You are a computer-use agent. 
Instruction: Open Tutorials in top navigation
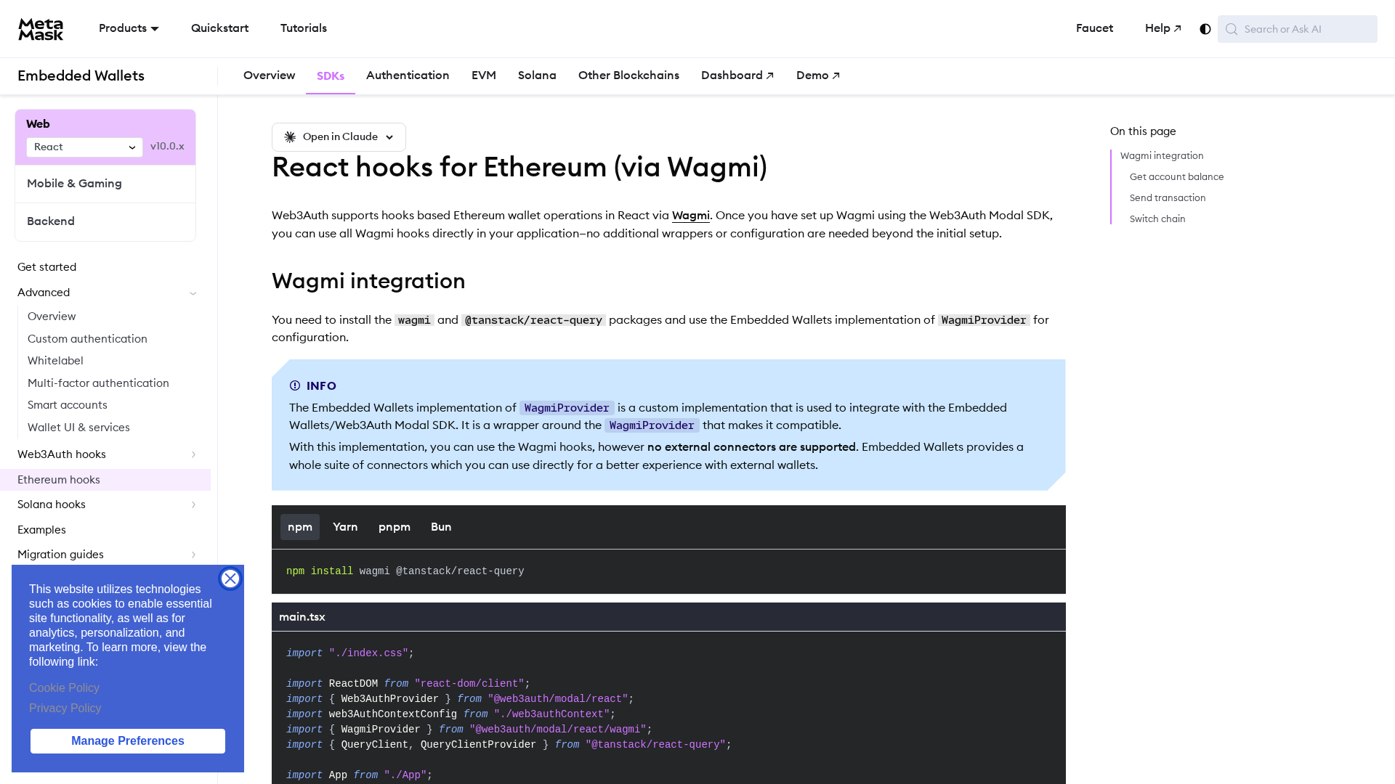click(304, 28)
